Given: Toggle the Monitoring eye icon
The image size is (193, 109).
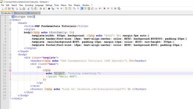Looking at the screenshot, I should point(100,8).
